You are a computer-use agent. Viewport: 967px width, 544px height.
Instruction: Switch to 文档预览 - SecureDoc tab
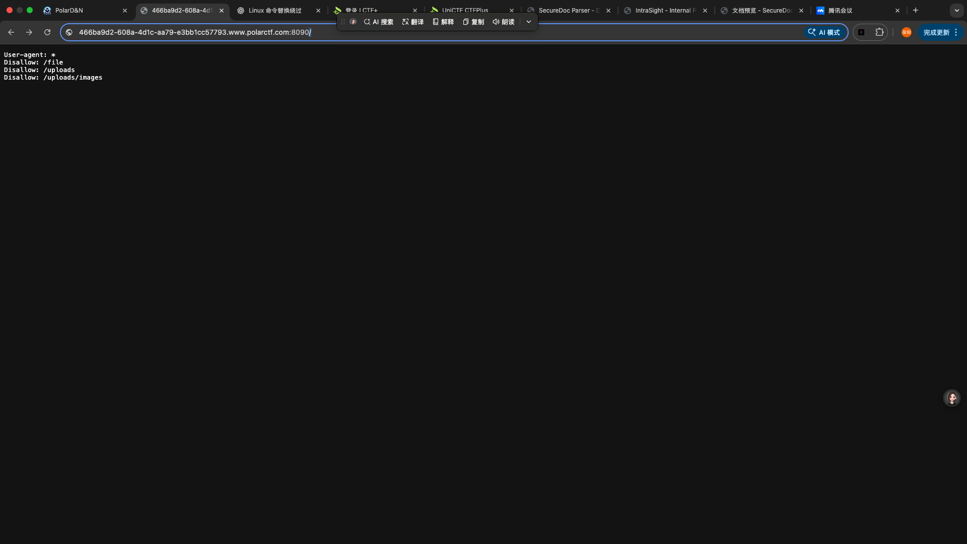click(x=762, y=10)
